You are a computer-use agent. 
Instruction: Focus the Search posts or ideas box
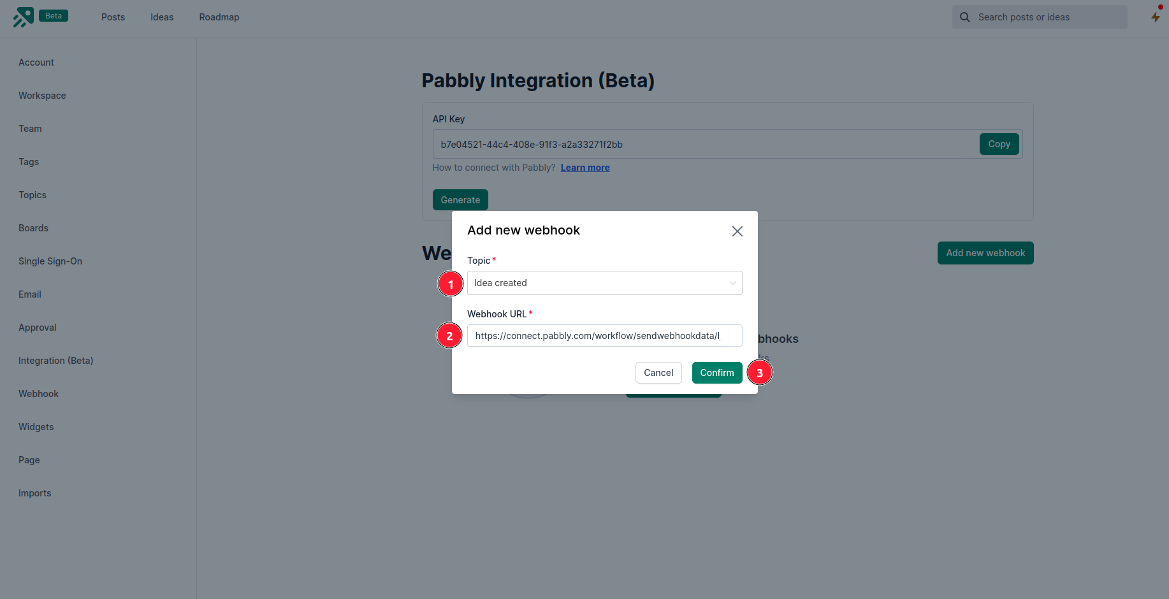(x=1040, y=17)
